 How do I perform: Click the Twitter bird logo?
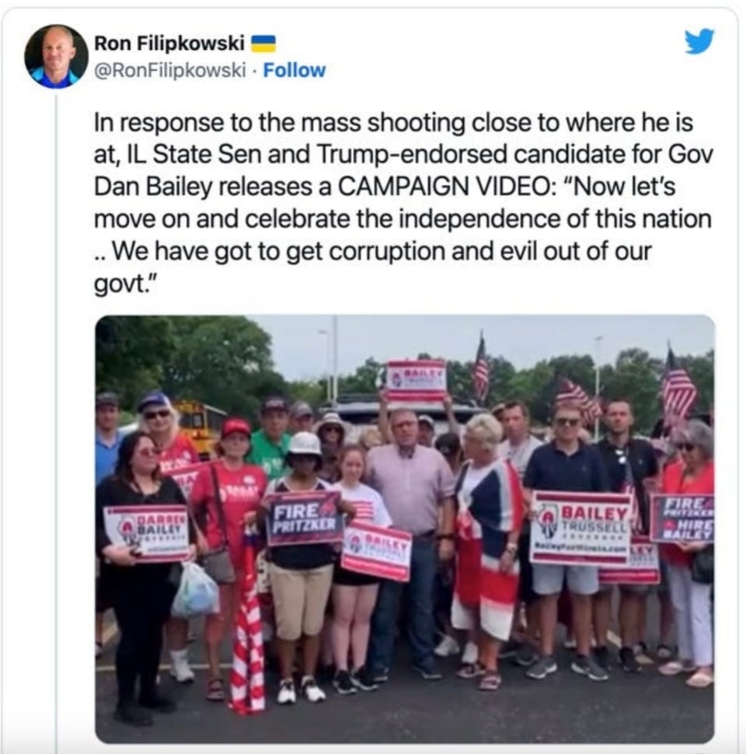699,41
